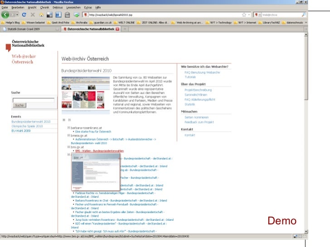Open the search engine selector dropdown
Viewport: 330px width, 247px height.
tap(257, 14)
